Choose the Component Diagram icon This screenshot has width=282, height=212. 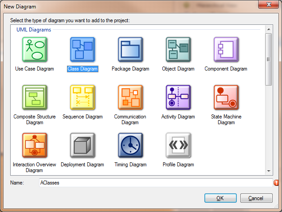coord(226,50)
